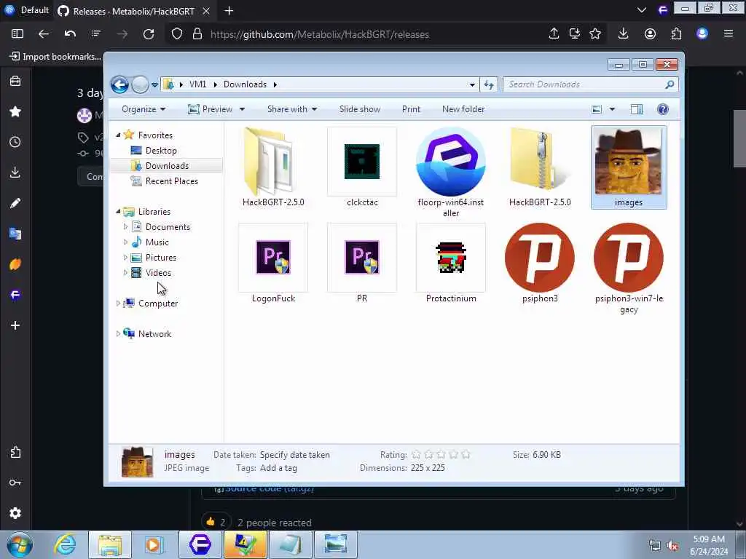
Task: Refresh the Downloads folder view
Action: pyautogui.click(x=489, y=84)
